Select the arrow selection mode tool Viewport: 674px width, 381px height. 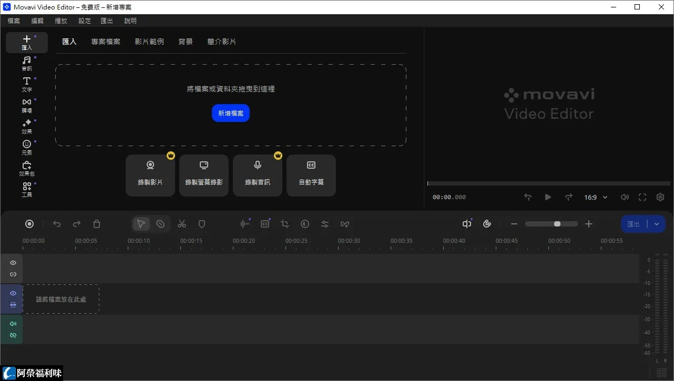click(x=141, y=224)
